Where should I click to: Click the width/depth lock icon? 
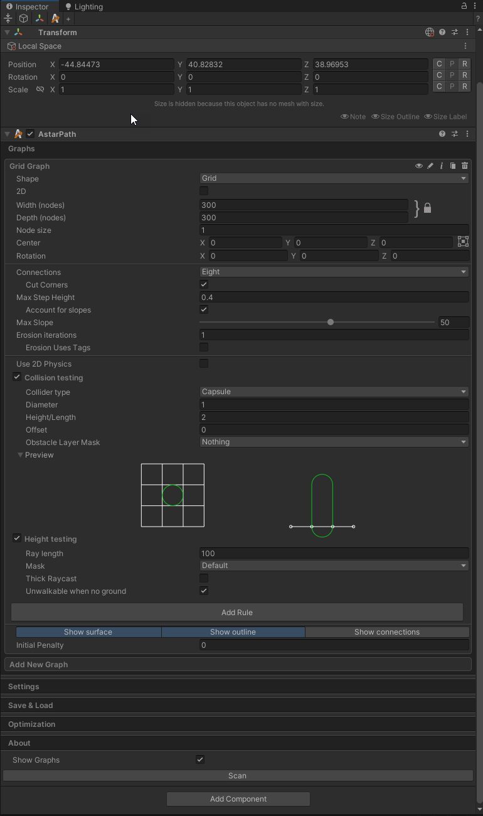427,208
